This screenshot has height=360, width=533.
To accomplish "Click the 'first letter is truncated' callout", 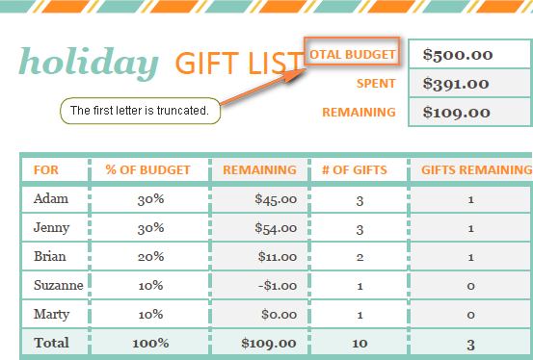I will tap(140, 111).
